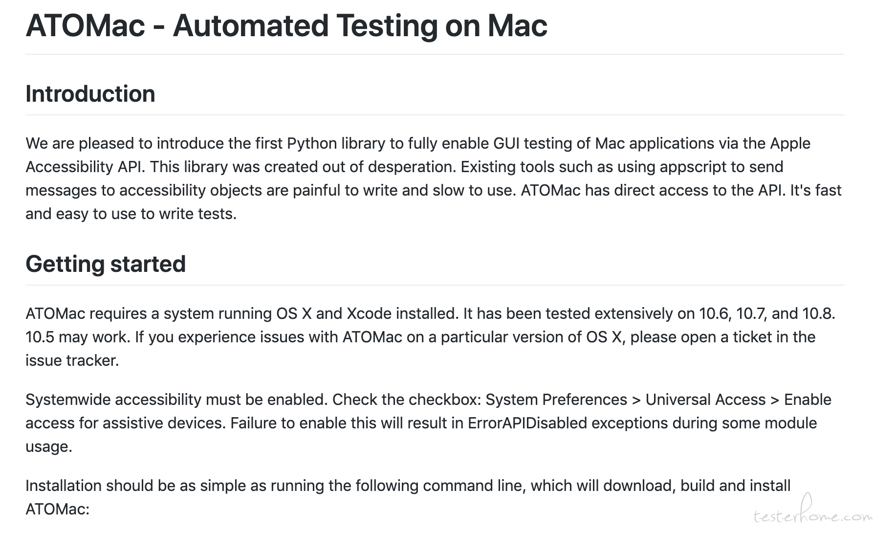Click the words 'System Preferences'
This screenshot has height=534, width=874.
556,400
